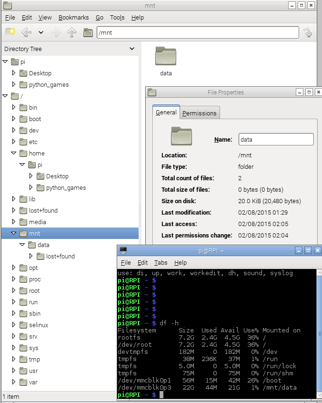Switch to the Permissions tab

[x=199, y=113]
